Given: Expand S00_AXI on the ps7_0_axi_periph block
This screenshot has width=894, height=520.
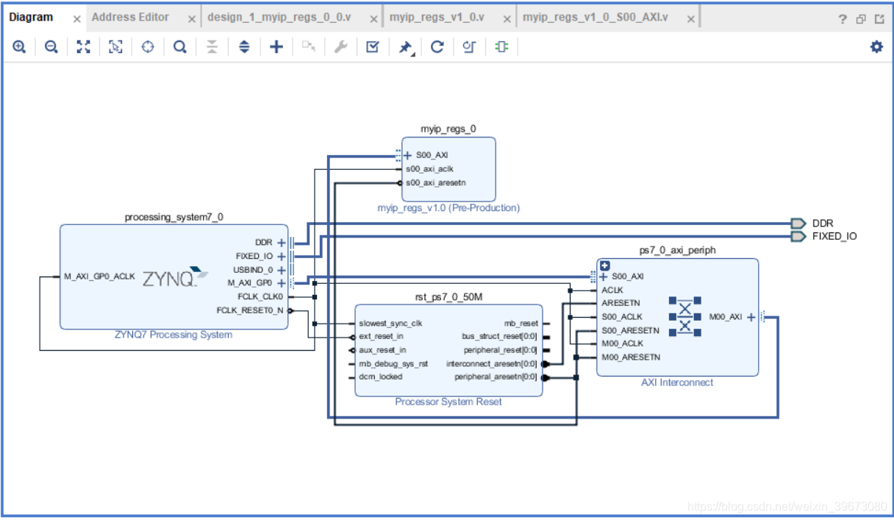Looking at the screenshot, I should pyautogui.click(x=604, y=277).
